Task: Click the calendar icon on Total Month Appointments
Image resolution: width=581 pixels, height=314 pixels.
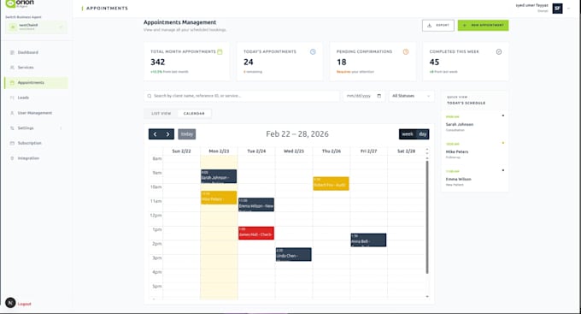Action: (x=220, y=52)
